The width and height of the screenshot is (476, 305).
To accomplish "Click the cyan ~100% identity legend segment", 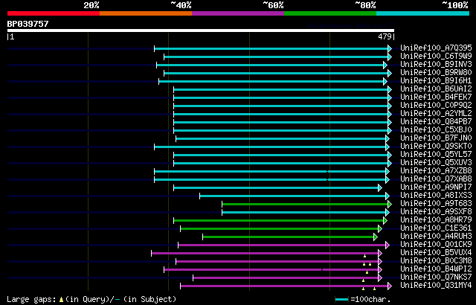I will 423,13.
